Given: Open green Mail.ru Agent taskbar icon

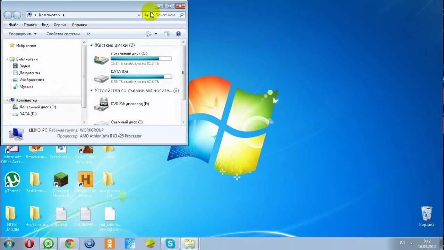Looking at the screenshot, I should pos(48,244).
